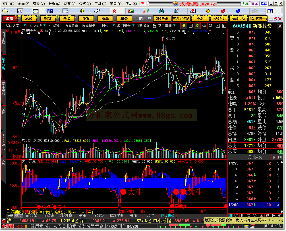
Task: Click the F10资料 button
Action: [54, 26]
